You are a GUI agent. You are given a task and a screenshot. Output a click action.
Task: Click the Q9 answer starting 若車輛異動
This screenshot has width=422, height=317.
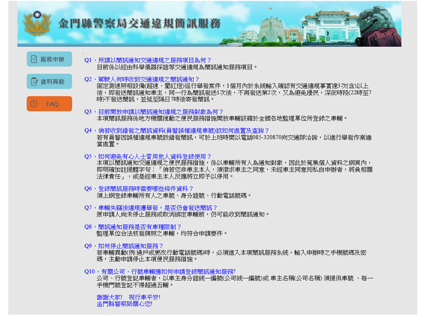point(232,256)
